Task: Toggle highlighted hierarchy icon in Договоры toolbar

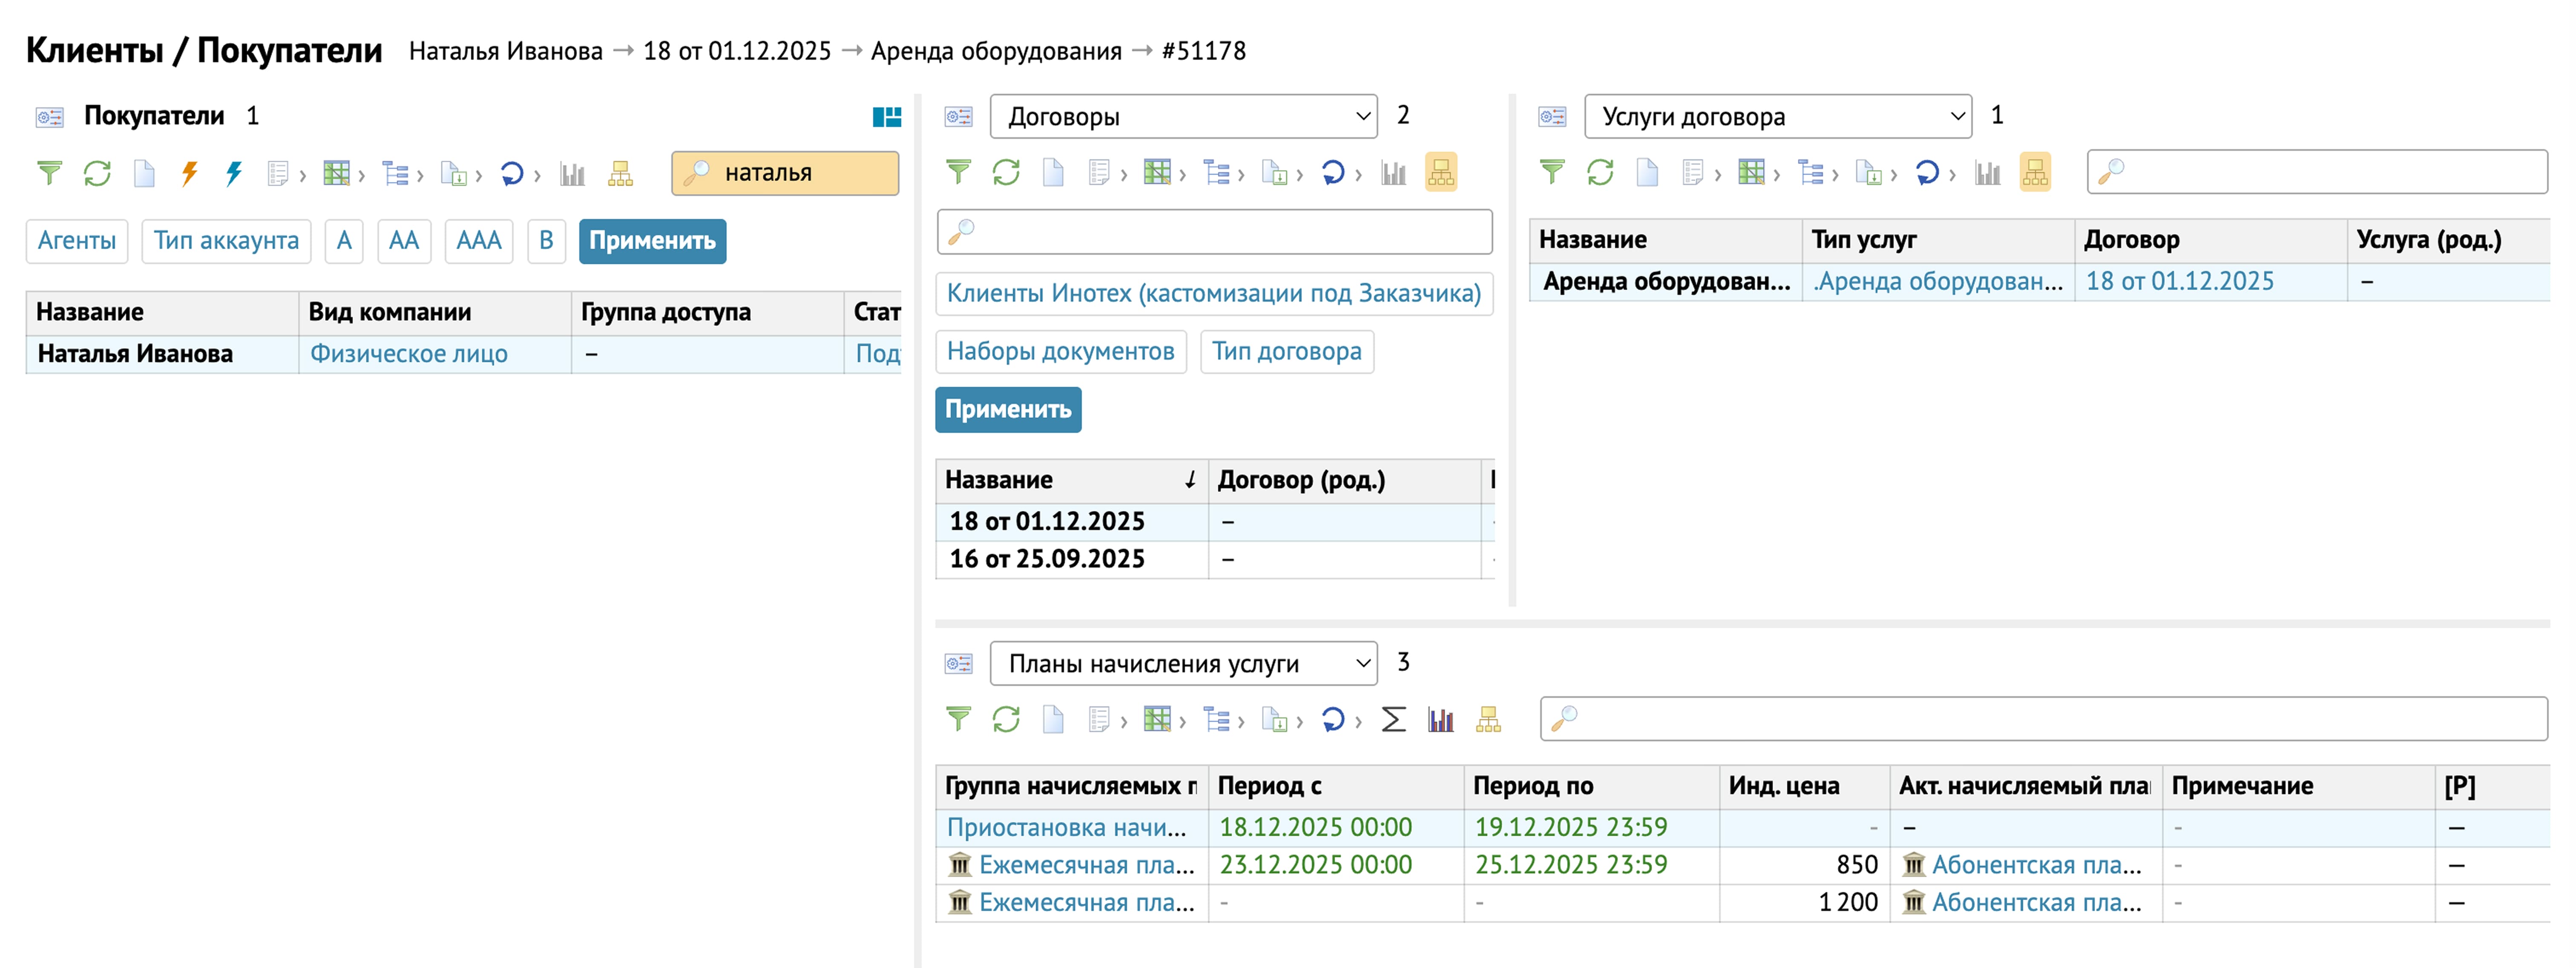Action: pos(1441,173)
